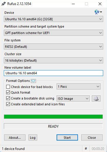Open the Device dropdown list
107x152 pixels.
click(x=53, y=19)
